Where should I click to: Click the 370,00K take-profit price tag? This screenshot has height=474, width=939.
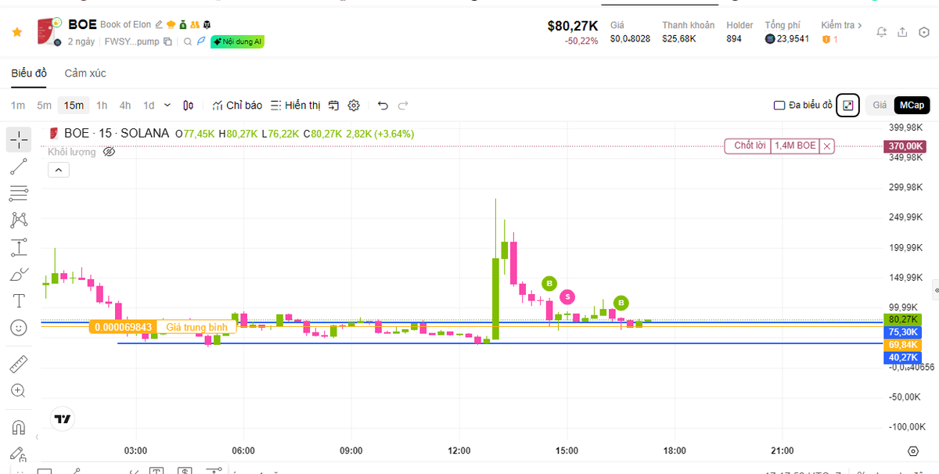905,146
